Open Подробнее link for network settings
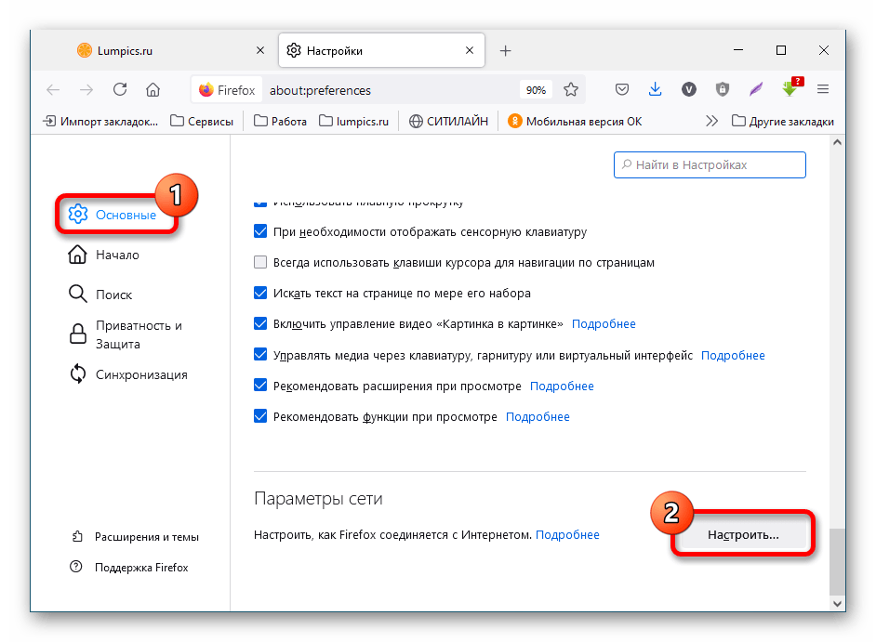This screenshot has height=642, width=876. point(567,535)
